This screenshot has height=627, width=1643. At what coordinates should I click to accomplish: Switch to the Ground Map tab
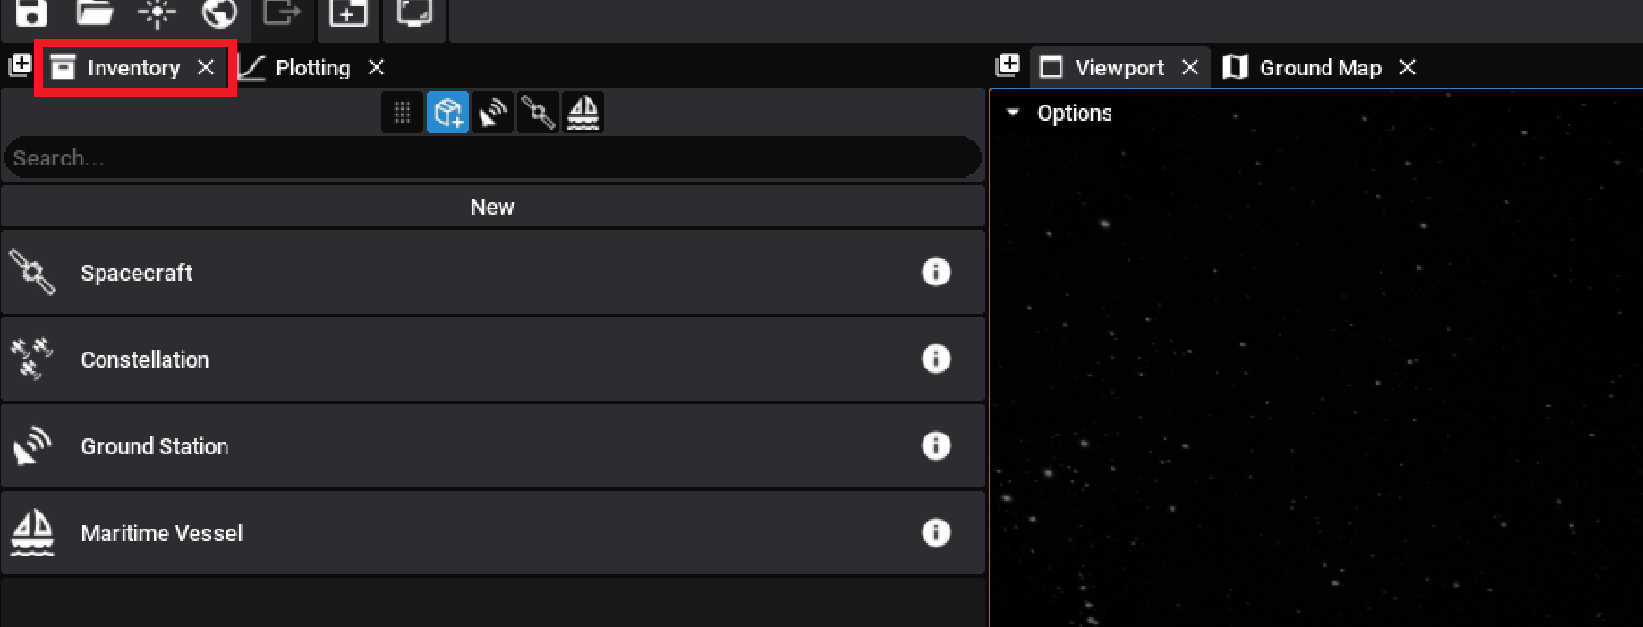1319,68
